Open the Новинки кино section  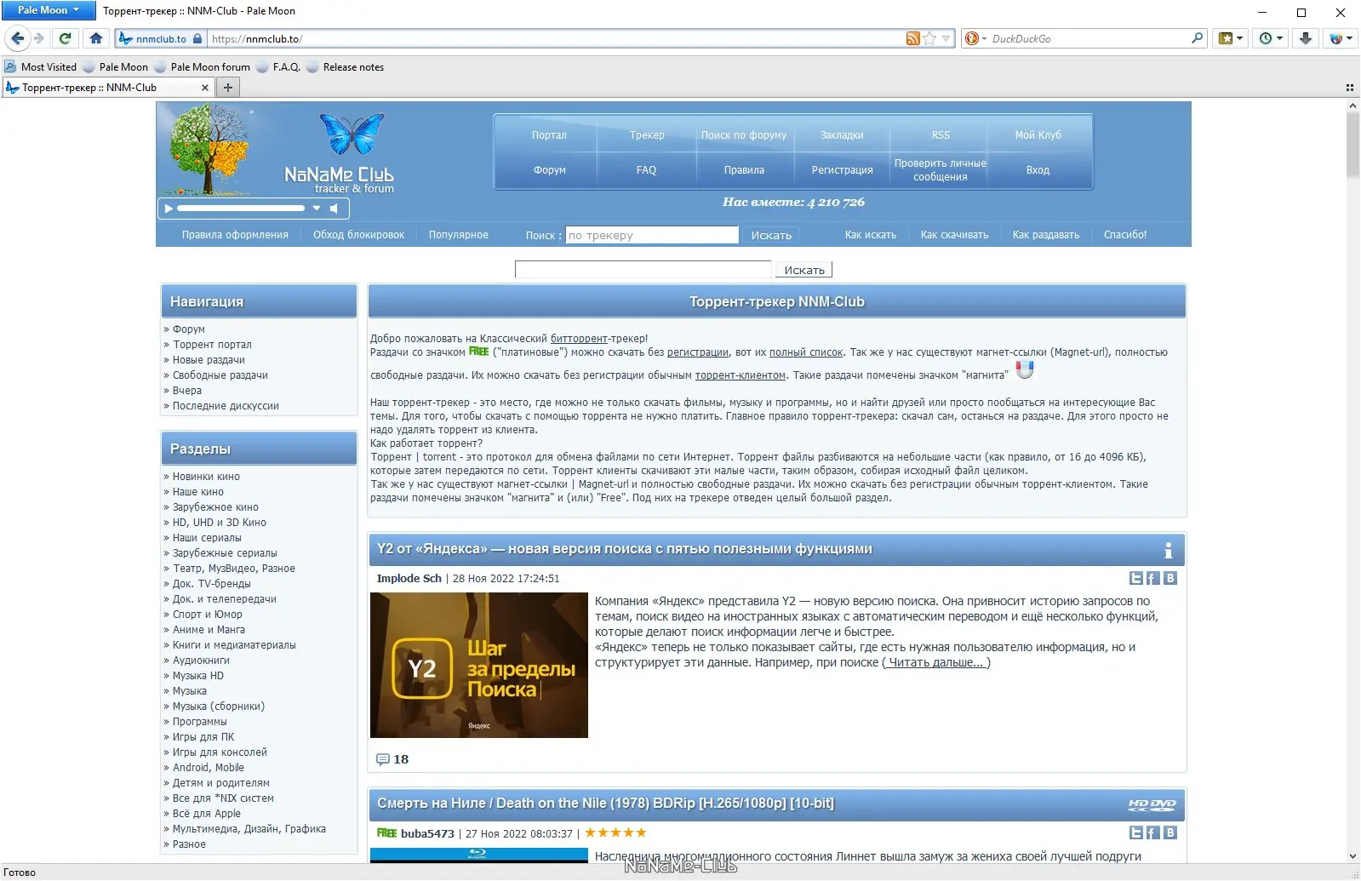click(206, 477)
